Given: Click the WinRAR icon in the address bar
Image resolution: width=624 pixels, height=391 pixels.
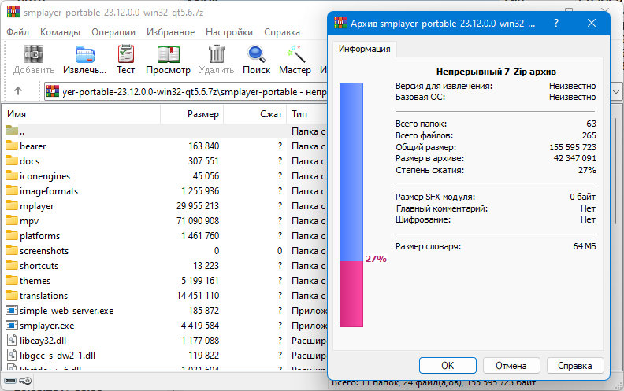Looking at the screenshot, I should (53, 91).
